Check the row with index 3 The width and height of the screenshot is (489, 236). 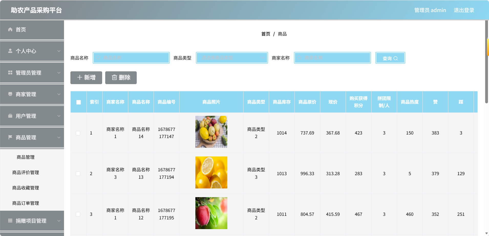point(78,214)
